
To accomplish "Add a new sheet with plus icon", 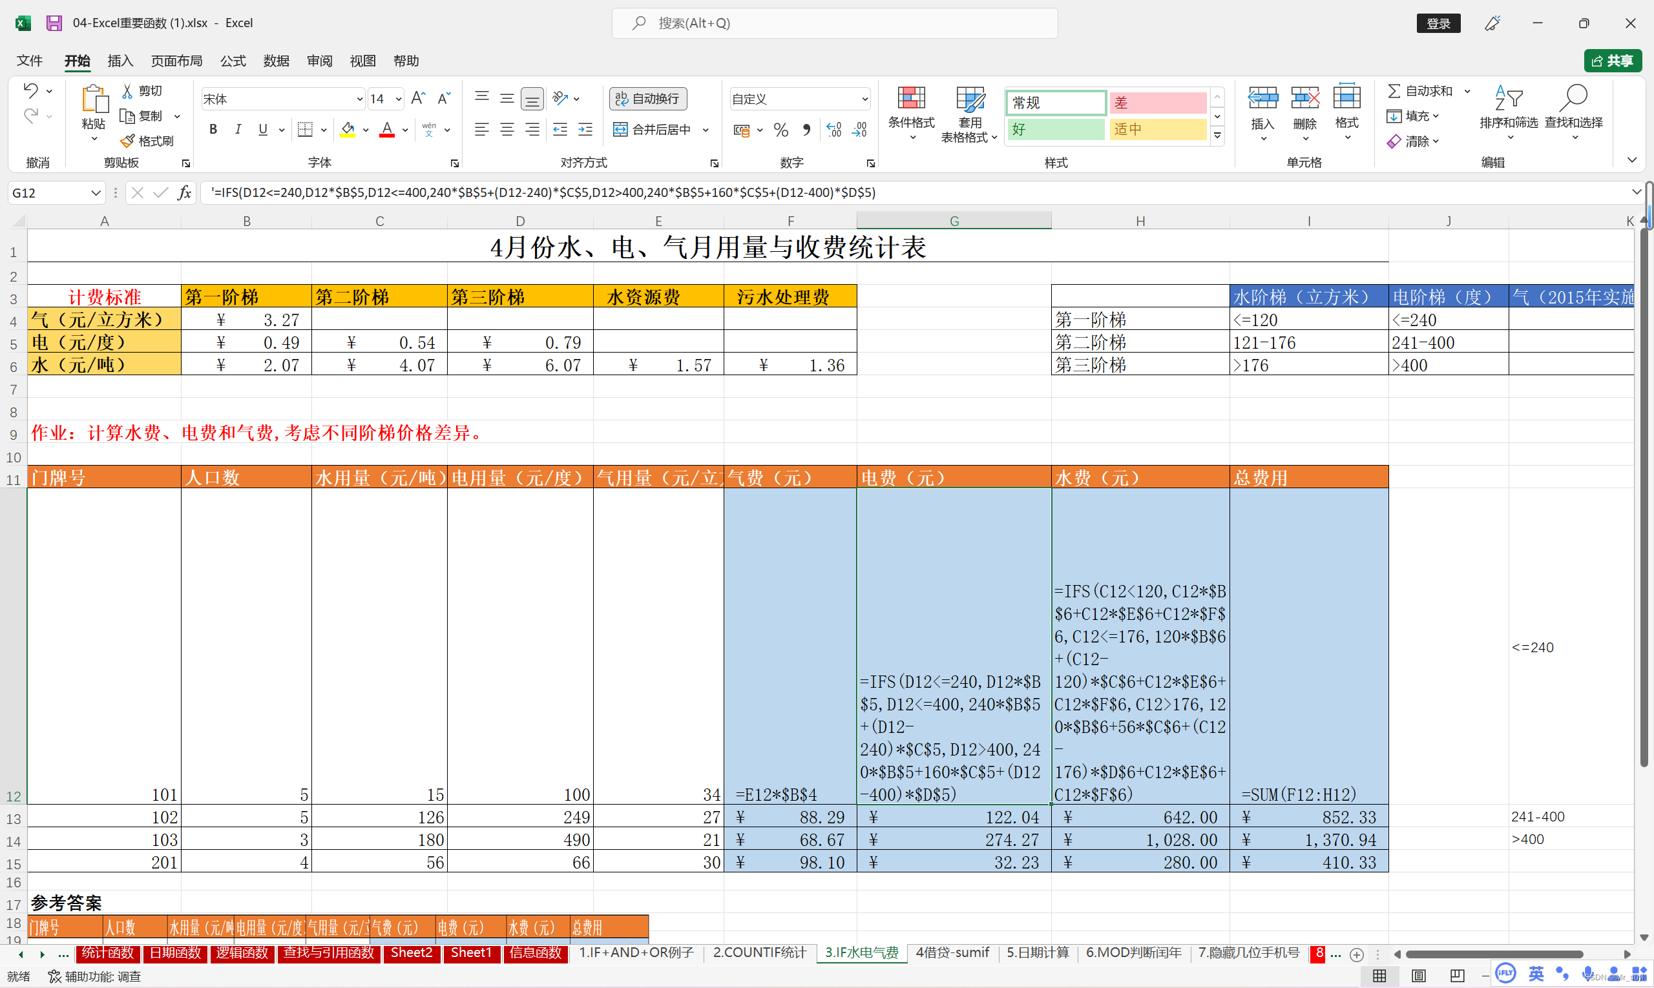I will [x=1356, y=954].
